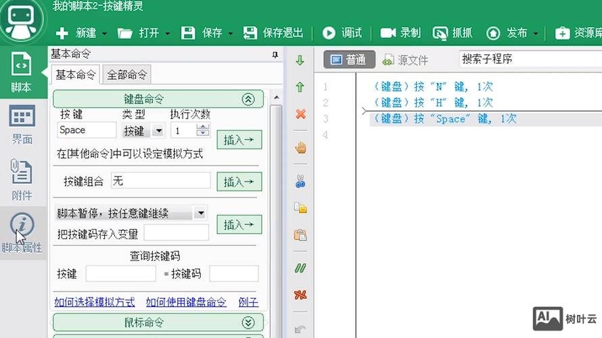Move line up with green arrow
602x338 pixels.
[300, 87]
